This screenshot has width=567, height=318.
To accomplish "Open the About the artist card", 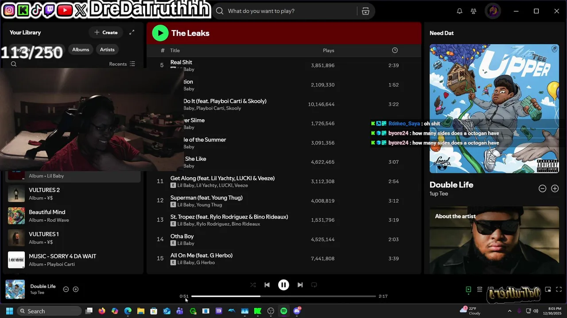I will 494,241.
